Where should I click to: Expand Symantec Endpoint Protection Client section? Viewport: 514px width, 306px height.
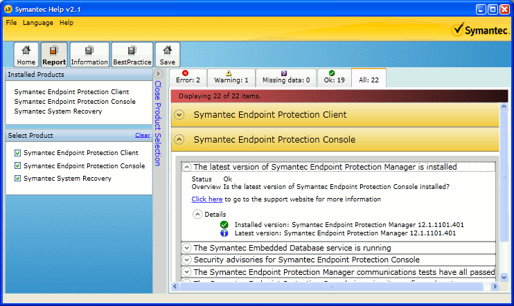(179, 115)
